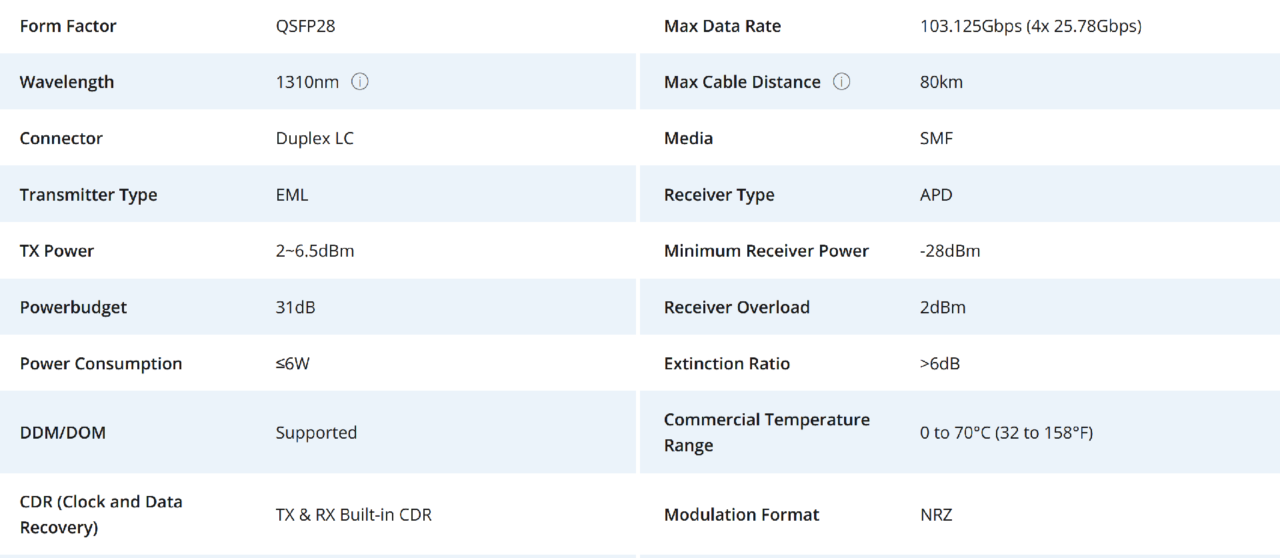The height and width of the screenshot is (558, 1280).
Task: Click the Transmitter Type label
Action: pyautogui.click(x=89, y=195)
